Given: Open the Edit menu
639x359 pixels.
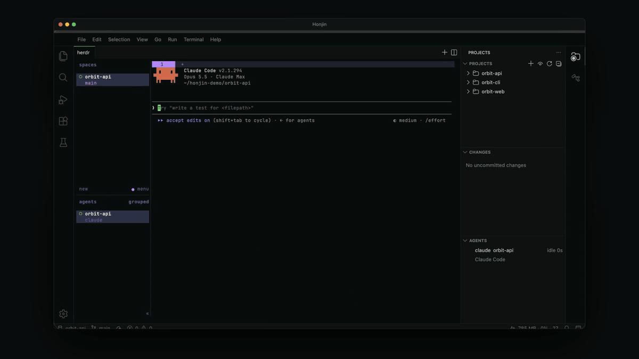Looking at the screenshot, I should tap(97, 39).
